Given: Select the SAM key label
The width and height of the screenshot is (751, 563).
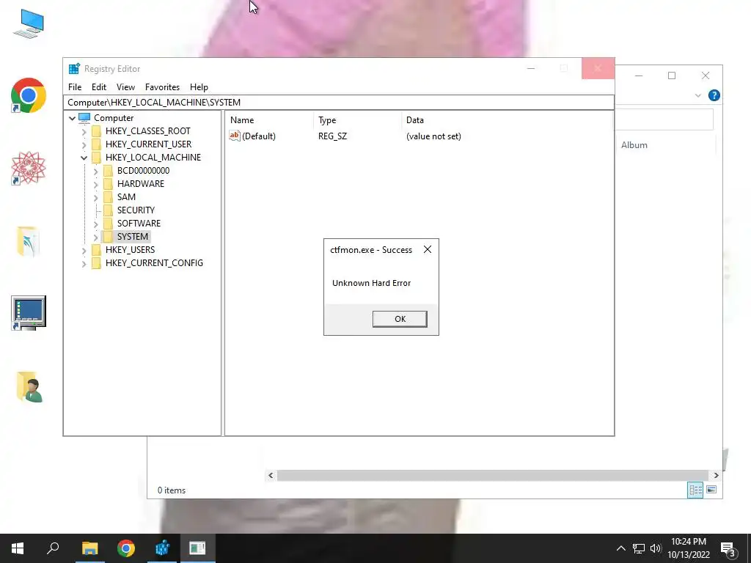Looking at the screenshot, I should click(126, 197).
